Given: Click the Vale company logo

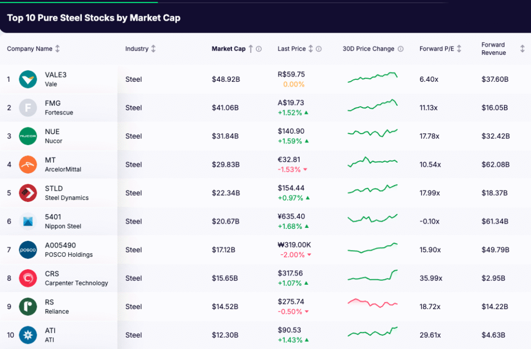Looking at the screenshot, I should [x=28, y=79].
